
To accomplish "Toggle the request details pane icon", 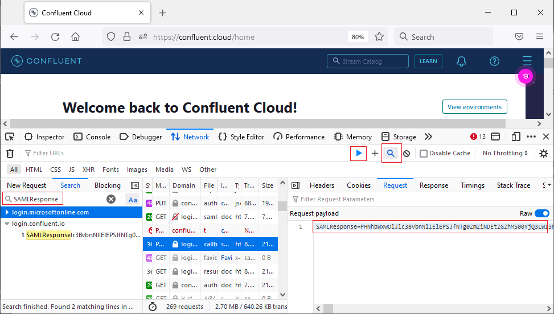I will 296,185.
